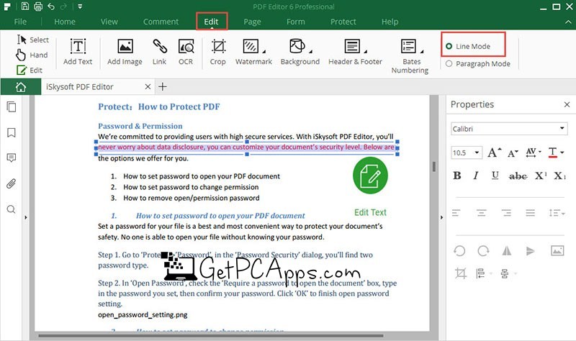Close the iSkysoft PDF Editor document tab

[148, 86]
